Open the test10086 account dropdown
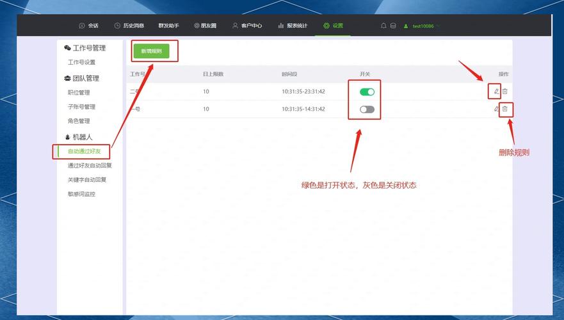564x320 pixels. tap(422, 26)
